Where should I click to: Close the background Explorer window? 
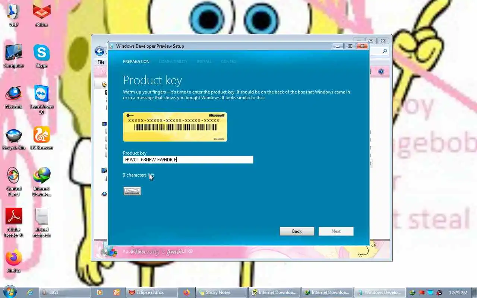point(383,41)
